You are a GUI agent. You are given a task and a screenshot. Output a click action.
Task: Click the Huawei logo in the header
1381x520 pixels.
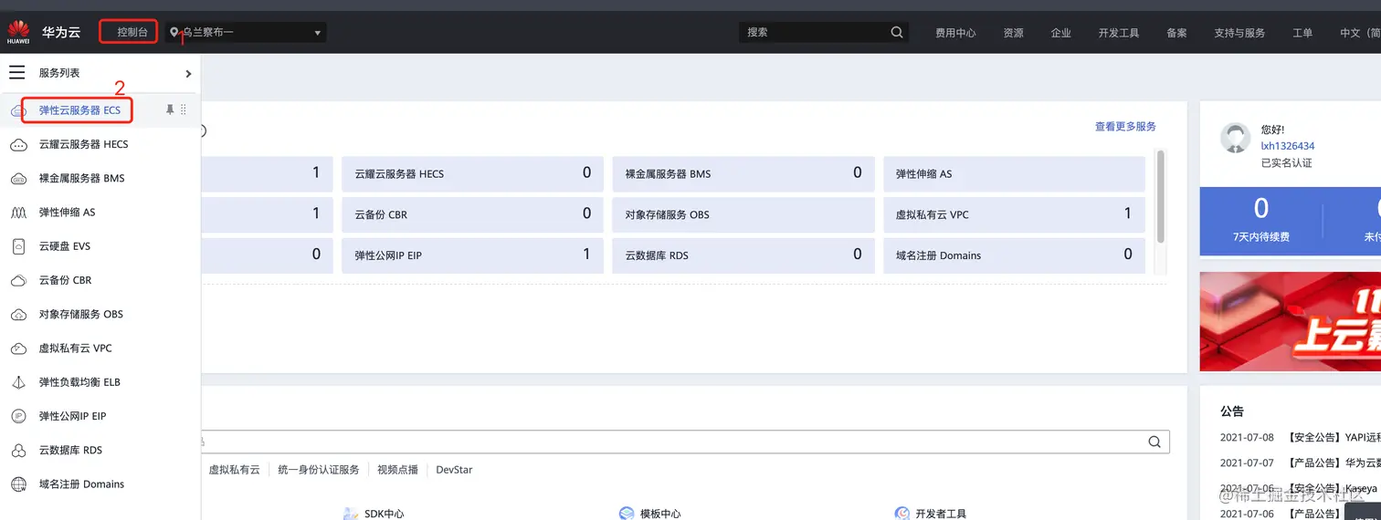[17, 32]
